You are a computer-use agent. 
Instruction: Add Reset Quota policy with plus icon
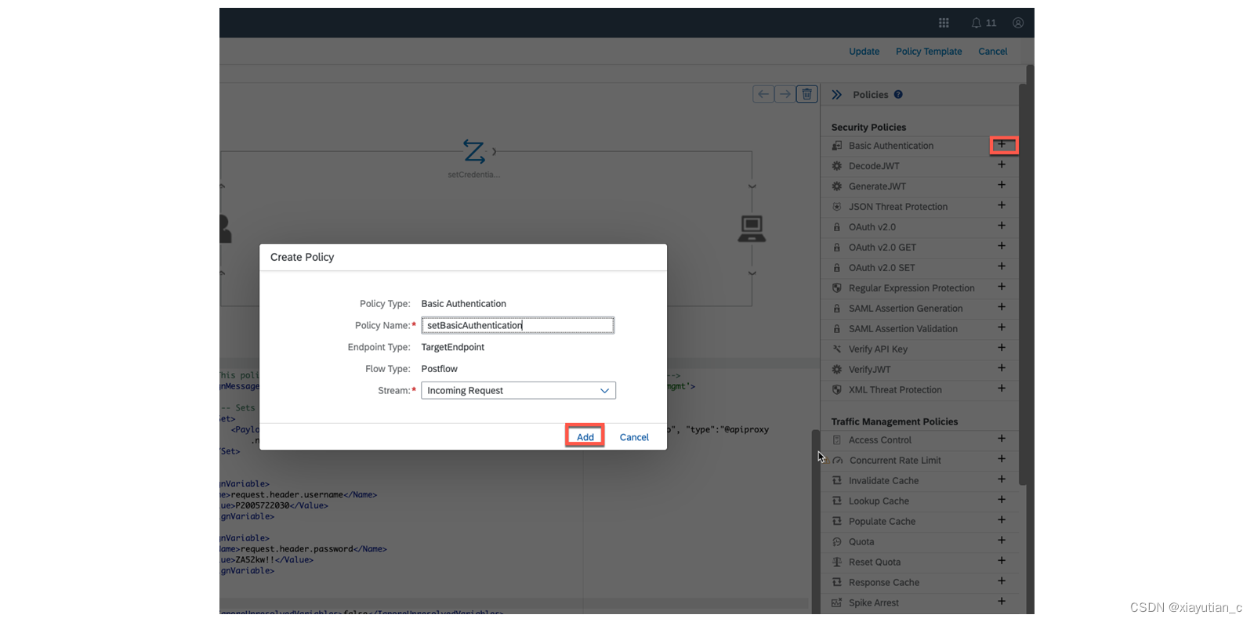[x=1002, y=561]
